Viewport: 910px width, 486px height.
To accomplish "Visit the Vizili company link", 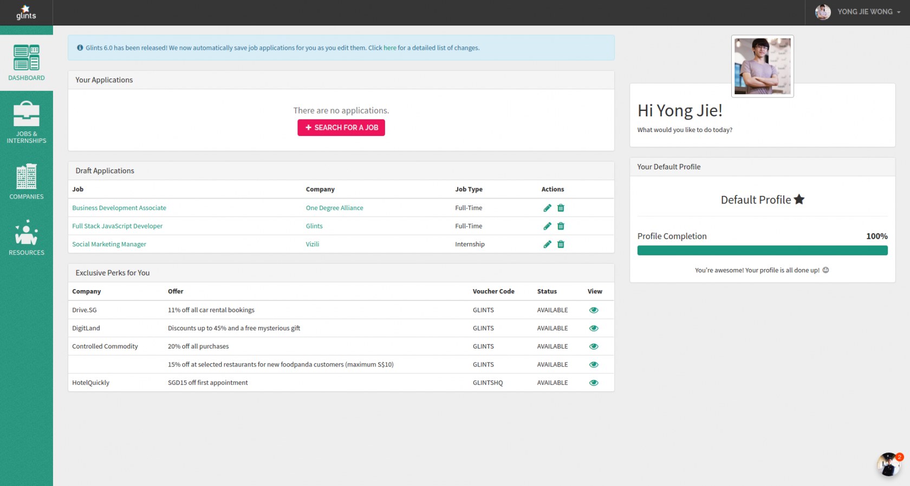I will pos(313,244).
